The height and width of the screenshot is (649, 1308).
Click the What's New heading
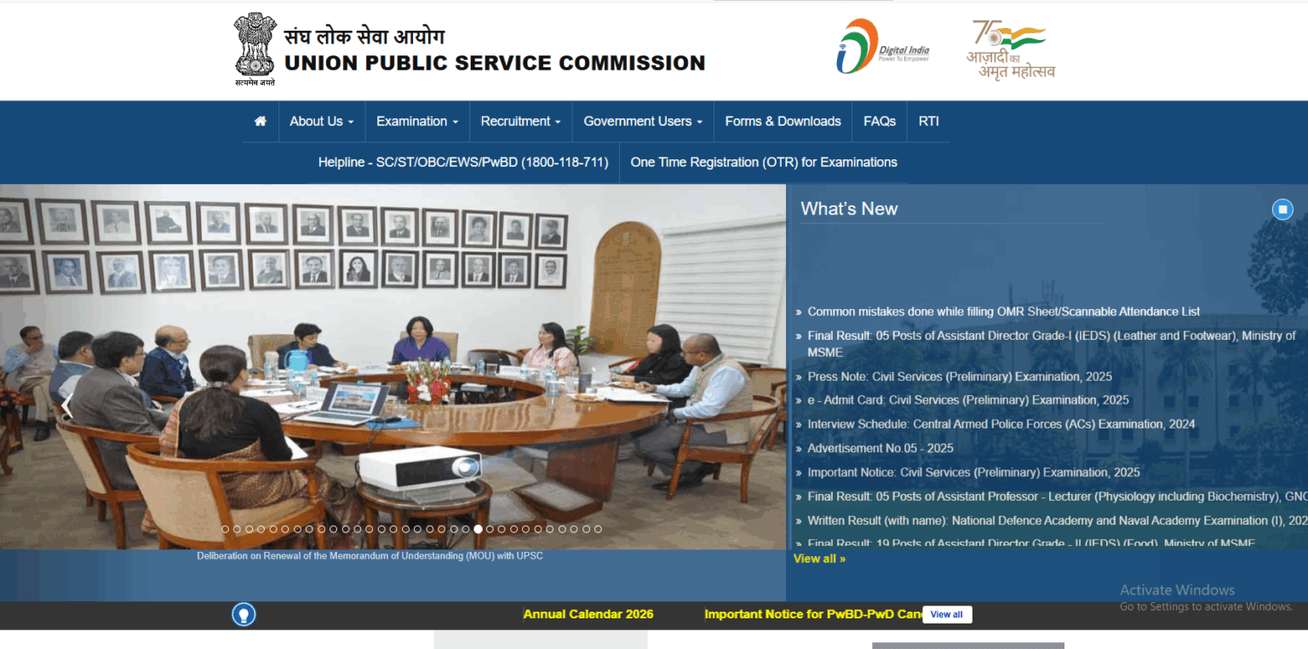[x=849, y=210]
